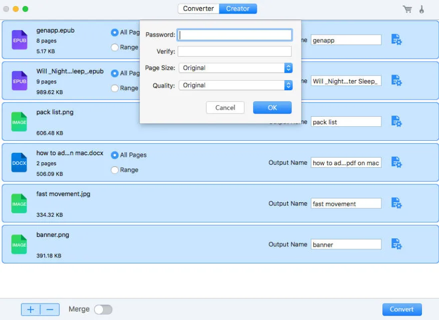Click the 5.17 KB file size text
This screenshot has height=320, width=439.
coord(46,51)
